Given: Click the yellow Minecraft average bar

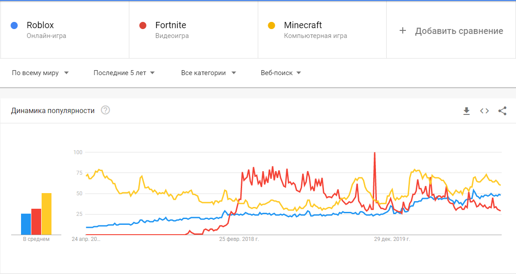Looking at the screenshot, I should (x=47, y=214).
